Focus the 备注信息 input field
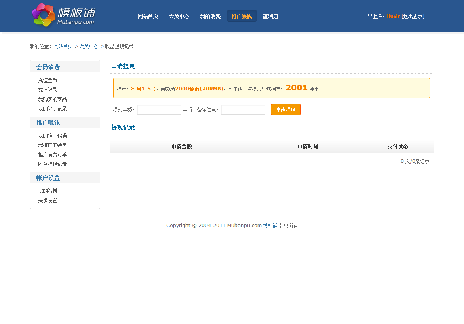Screen dimensions: 464x324 [x=243, y=110]
